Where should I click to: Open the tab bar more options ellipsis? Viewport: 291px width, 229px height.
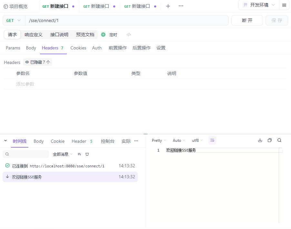tap(181, 6)
